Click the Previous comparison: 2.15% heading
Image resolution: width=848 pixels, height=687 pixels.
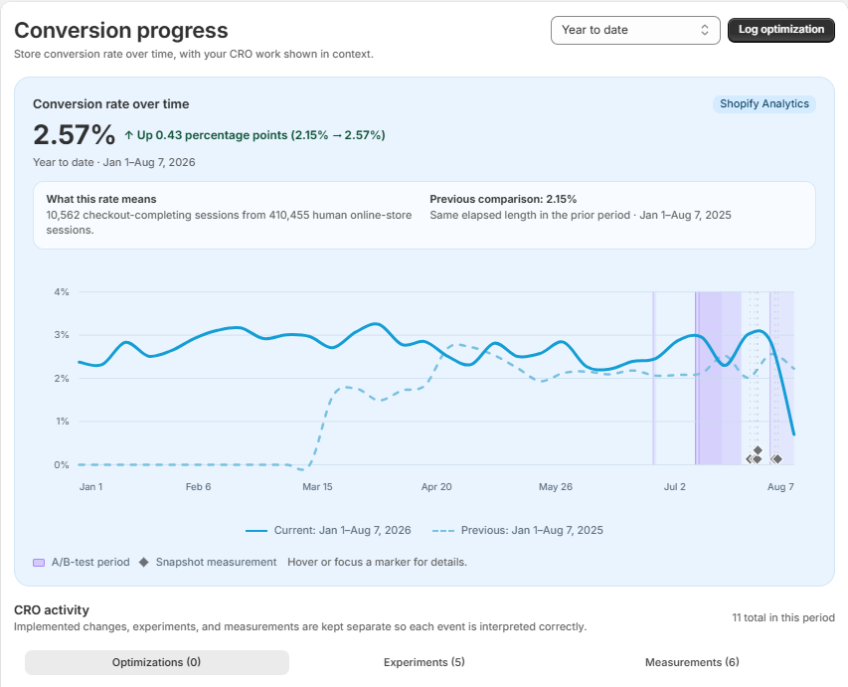(x=503, y=199)
